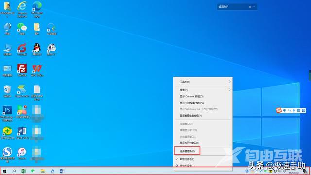Open the Recycle Bin icon
This screenshot has width=311, height=175.
click(7, 91)
